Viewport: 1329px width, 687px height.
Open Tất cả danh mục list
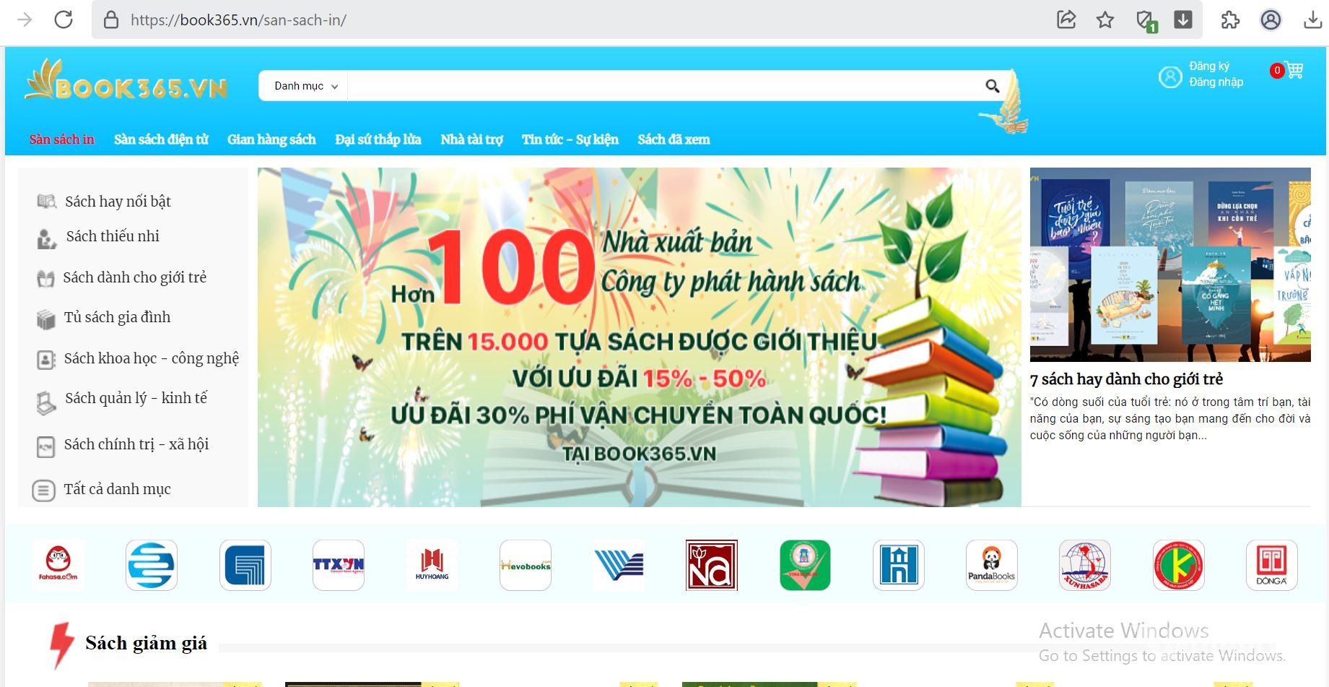[117, 489]
